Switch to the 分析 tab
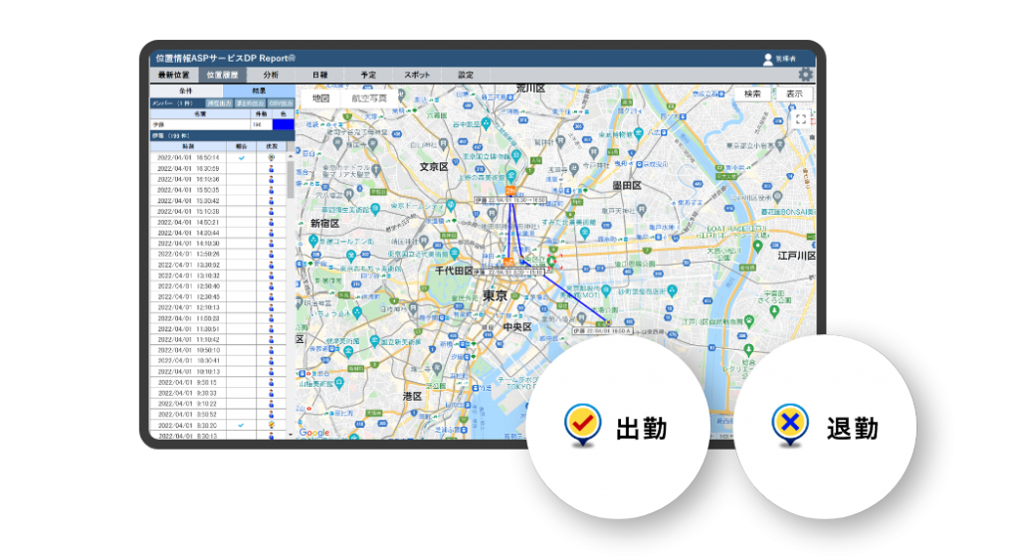This screenshot has height=560, width=1019. point(271,75)
